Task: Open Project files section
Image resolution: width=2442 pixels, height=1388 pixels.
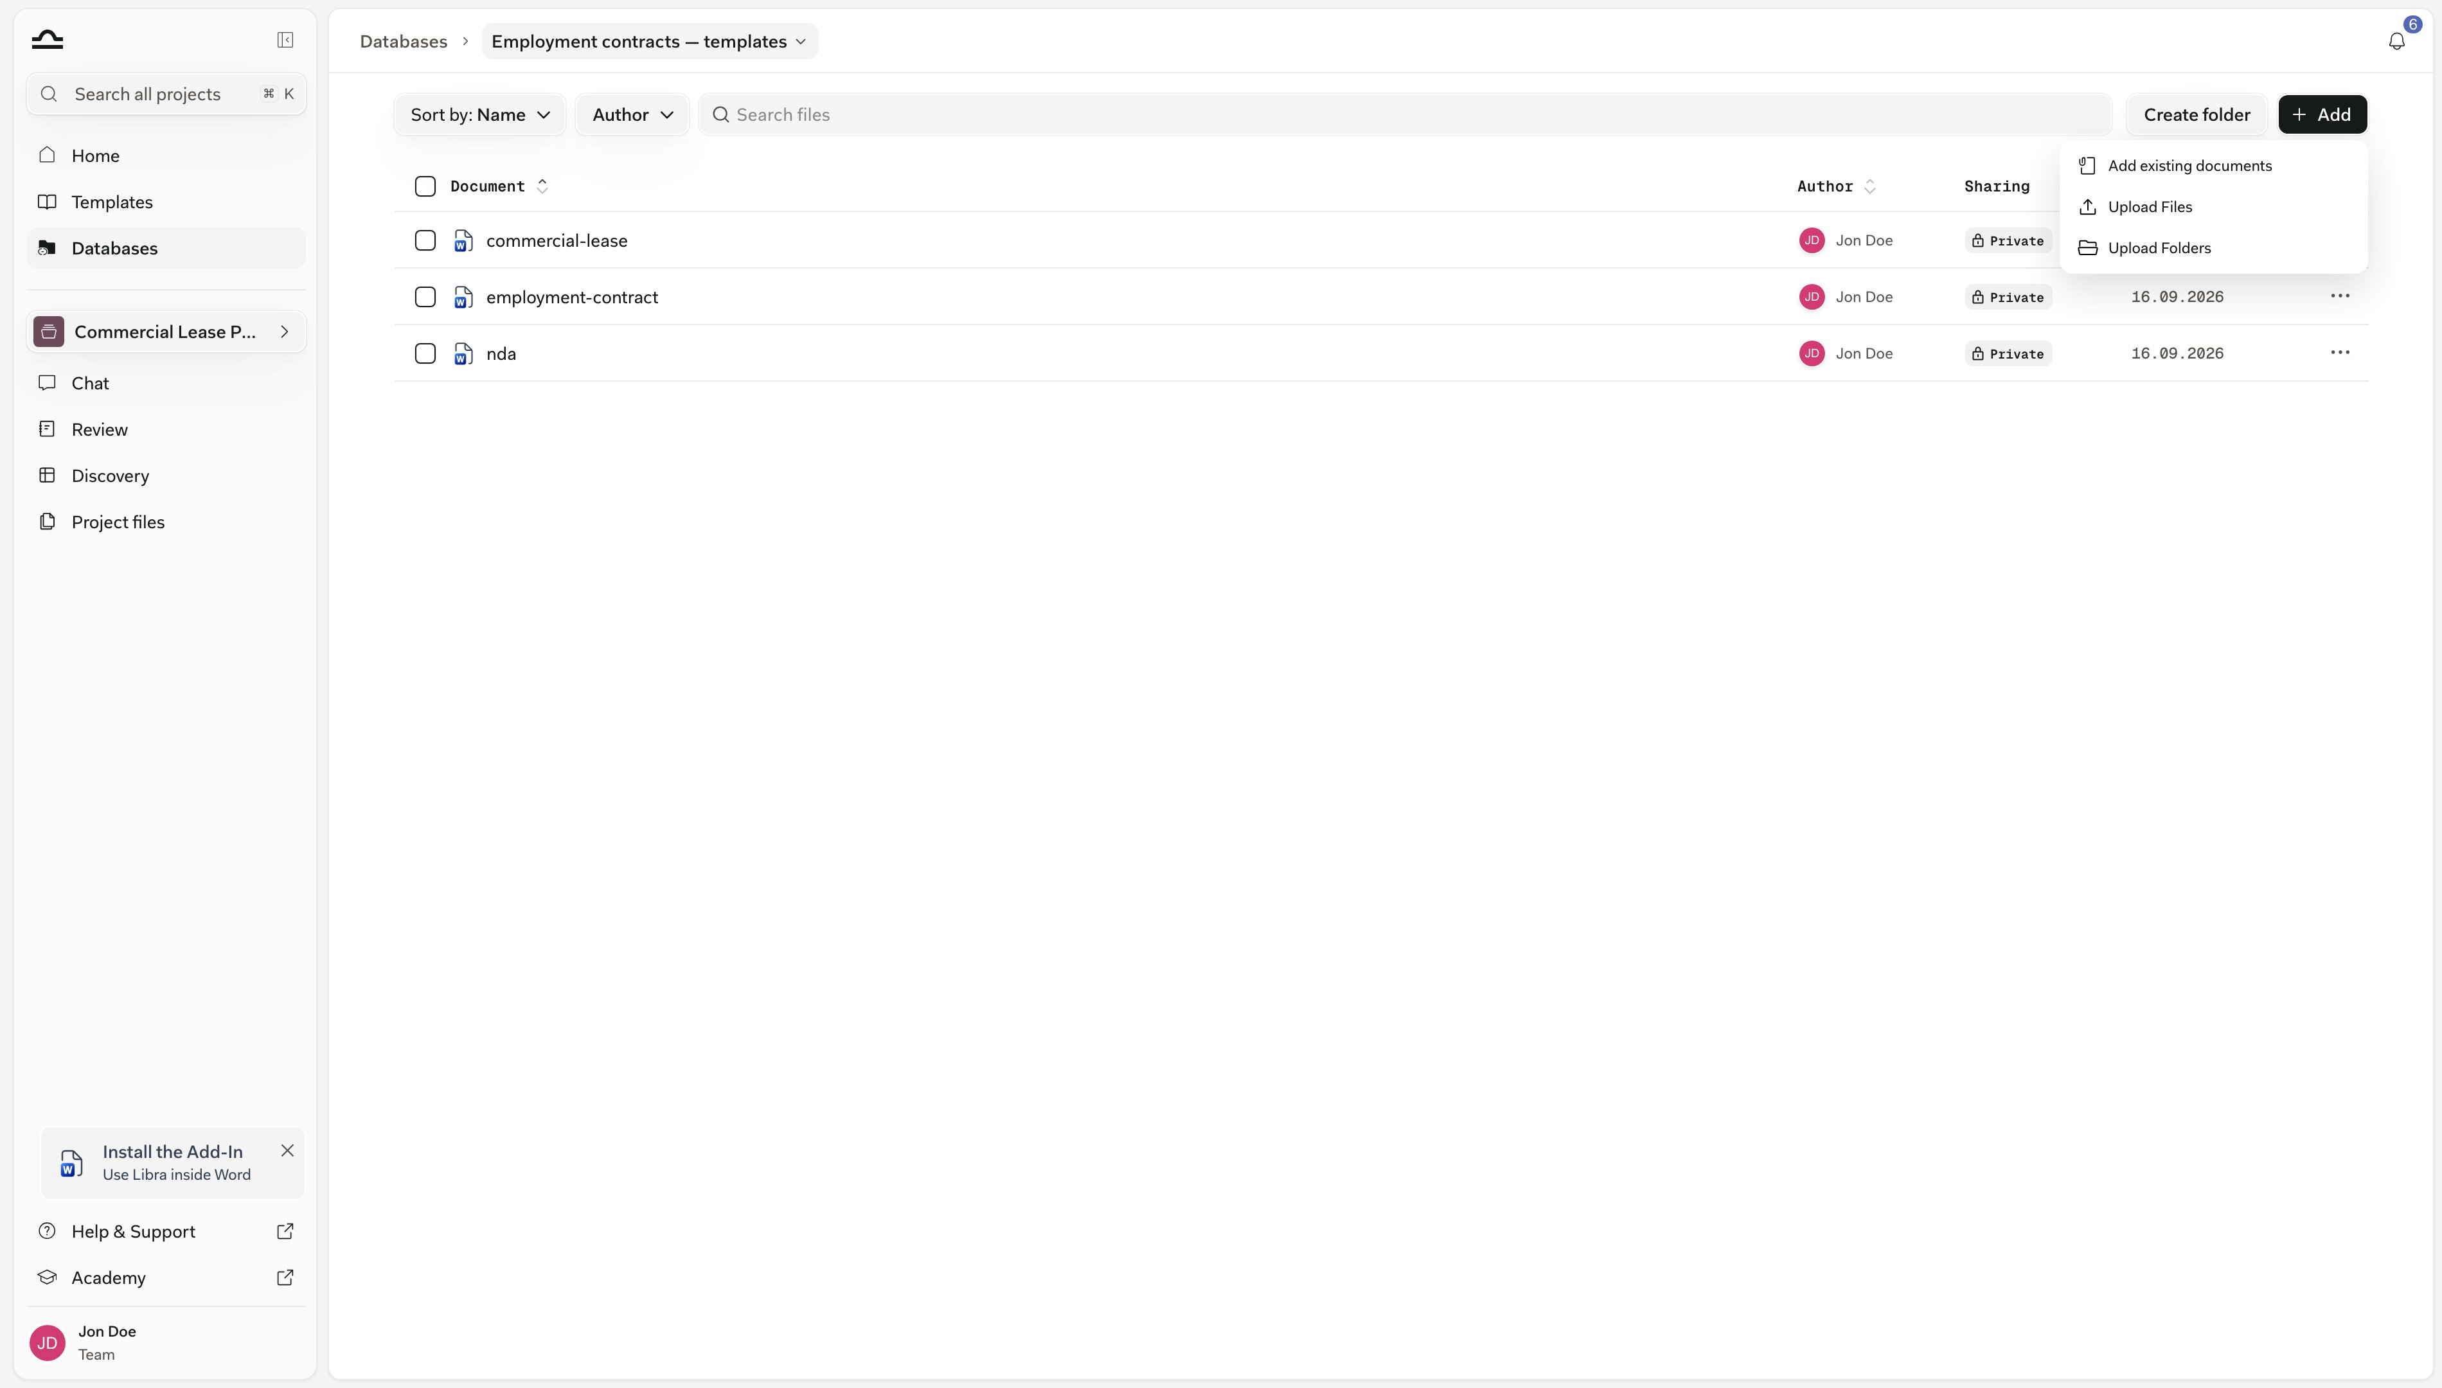Action: [166, 522]
